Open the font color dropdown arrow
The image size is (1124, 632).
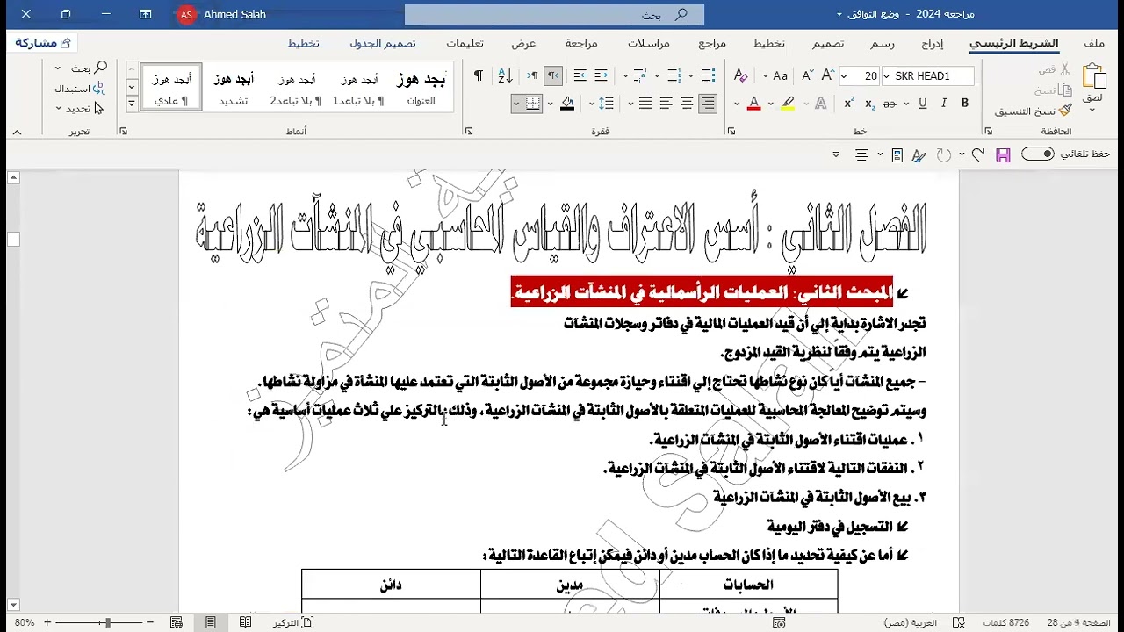click(737, 104)
